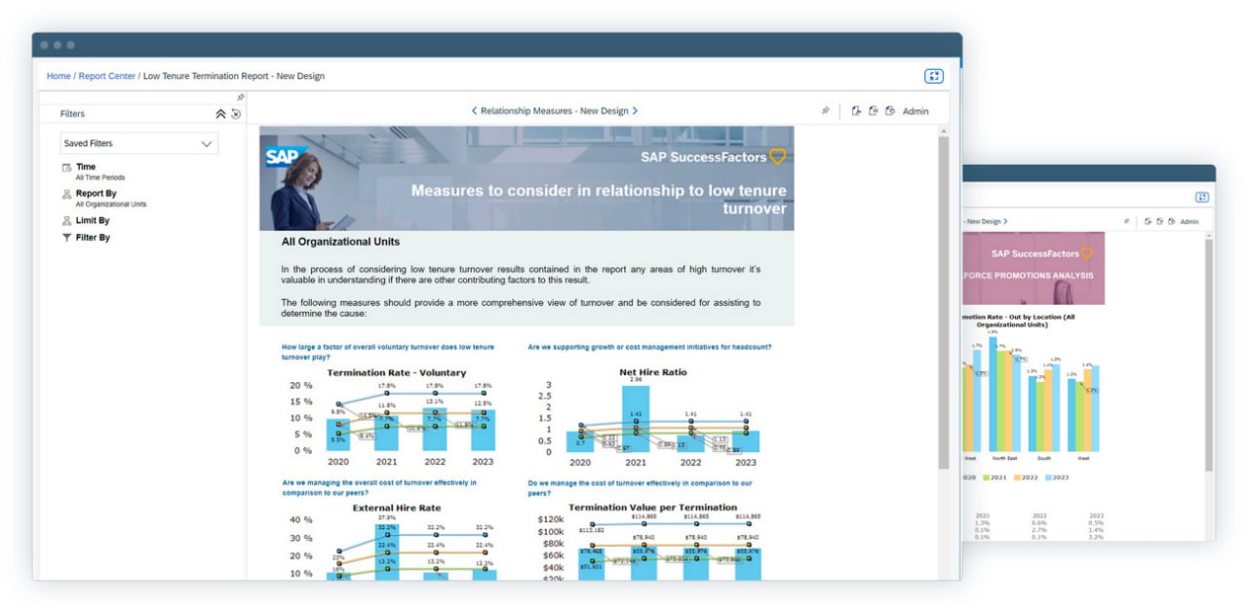Click the 2021 bar in the External Hire Rate chart
Image resolution: width=1248 pixels, height=610 pixels.
coord(387,553)
